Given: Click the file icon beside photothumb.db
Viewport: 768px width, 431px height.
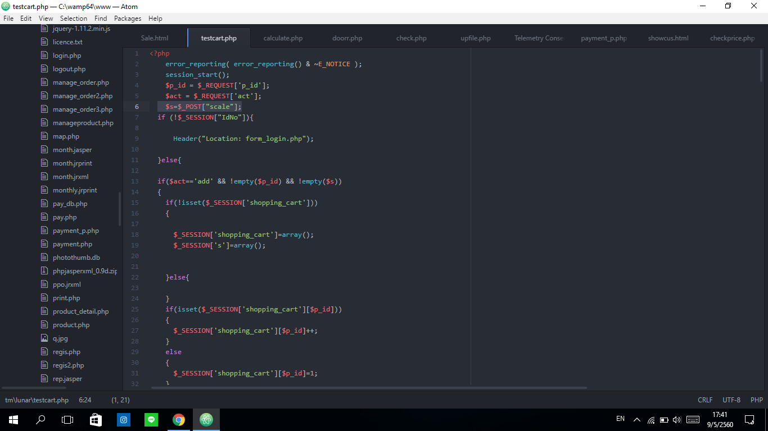Looking at the screenshot, I should (44, 258).
